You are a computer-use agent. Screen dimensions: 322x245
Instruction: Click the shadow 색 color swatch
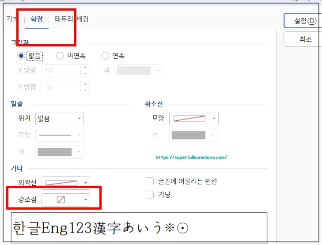pos(133,71)
